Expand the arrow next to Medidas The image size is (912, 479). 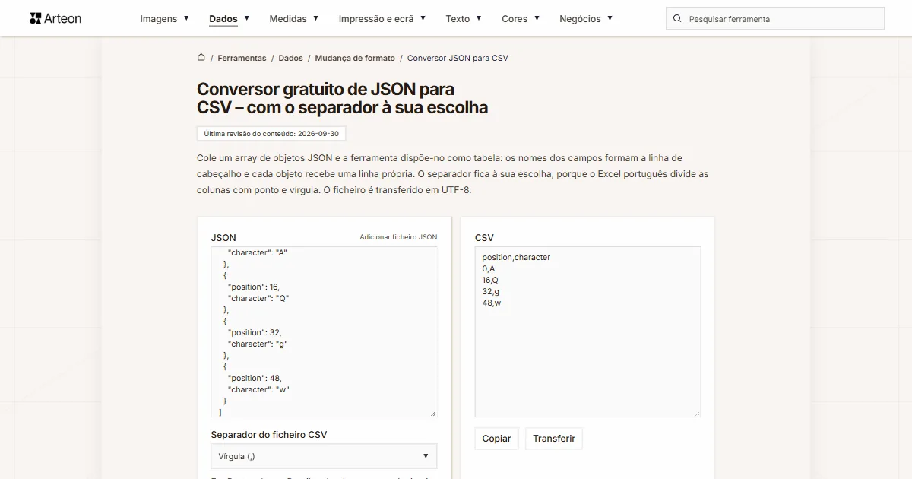coord(316,17)
